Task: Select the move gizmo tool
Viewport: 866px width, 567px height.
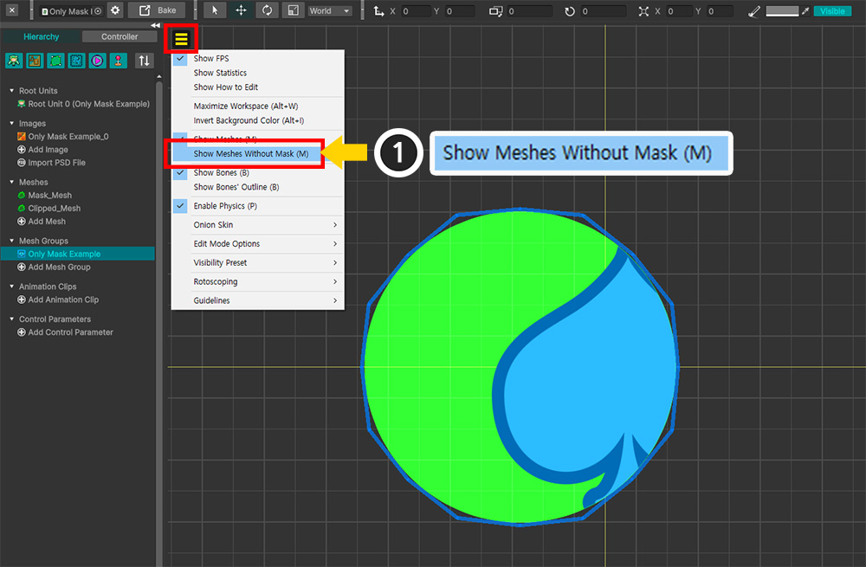Action: tap(241, 10)
